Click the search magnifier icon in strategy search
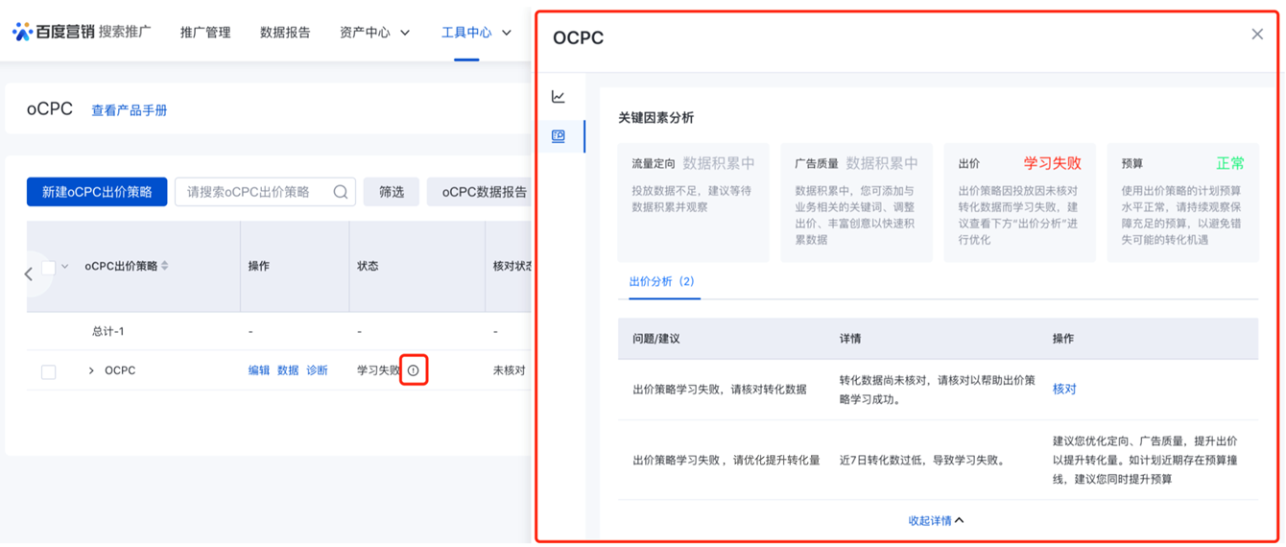The image size is (1286, 547). 341,192
